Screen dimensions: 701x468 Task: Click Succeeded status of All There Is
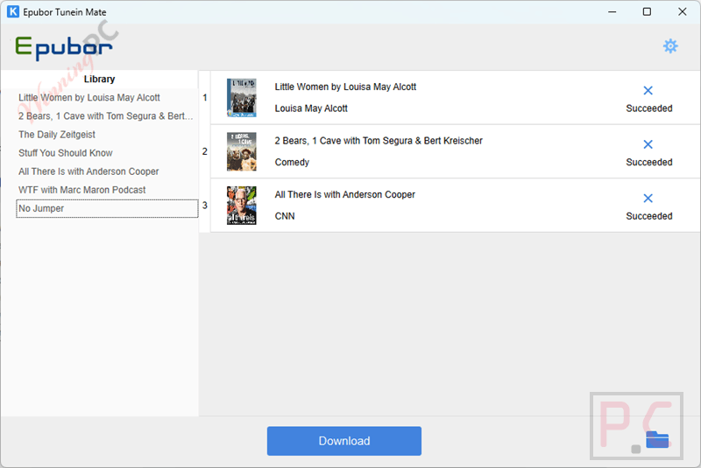649,216
